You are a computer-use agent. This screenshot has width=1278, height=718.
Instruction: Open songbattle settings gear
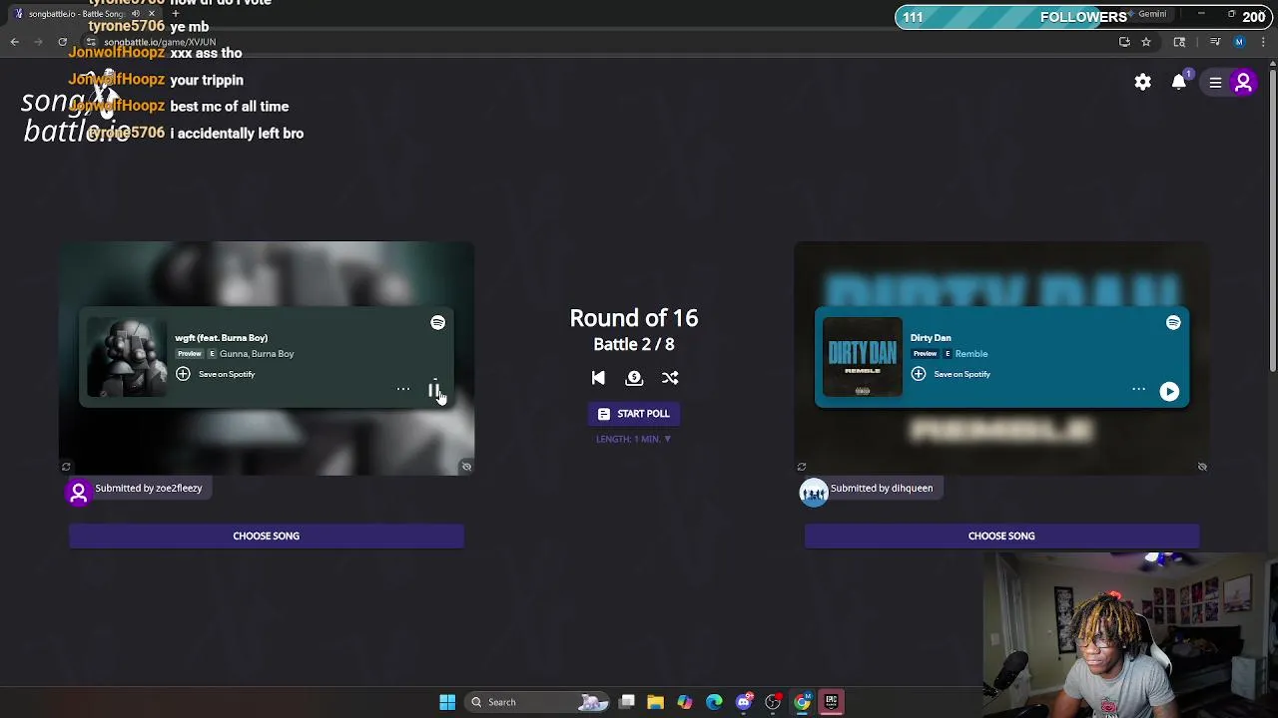tap(1142, 83)
